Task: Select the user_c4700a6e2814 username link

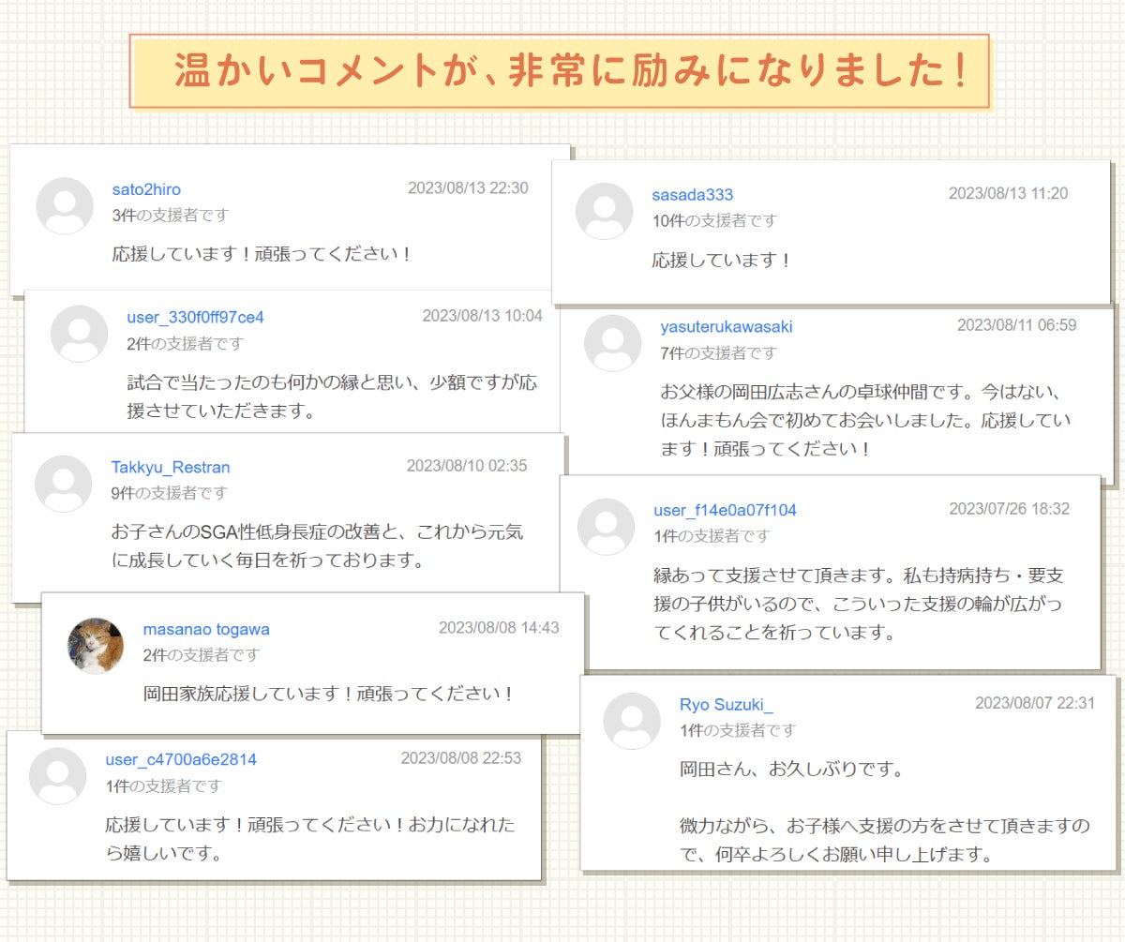Action: pyautogui.click(x=181, y=759)
